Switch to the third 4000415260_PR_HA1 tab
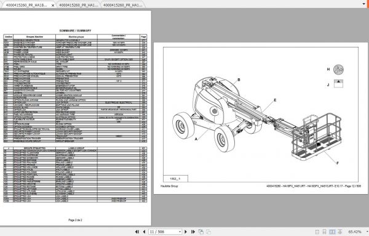This screenshot has height=236, width=369. click(x=123, y=5)
